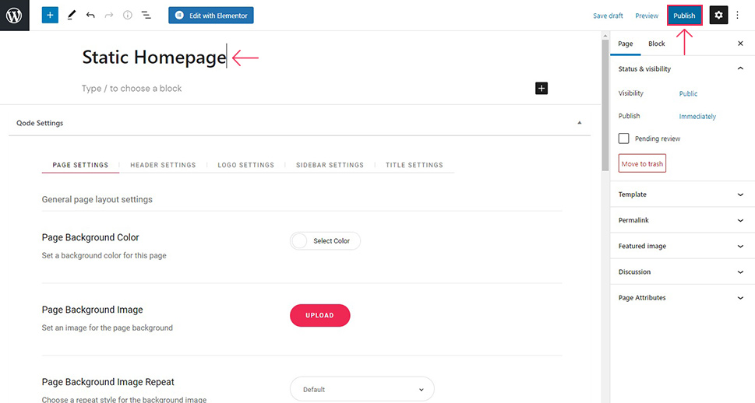
Task: Click the Publish button
Action: (684, 16)
